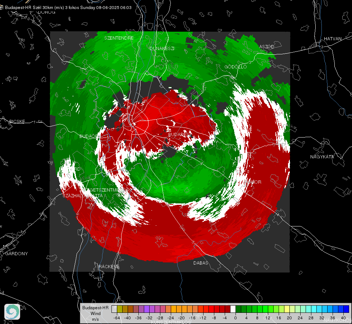This screenshot has width=352, height=324.
Task: Select the HATVAN town label
Action: (x=333, y=39)
